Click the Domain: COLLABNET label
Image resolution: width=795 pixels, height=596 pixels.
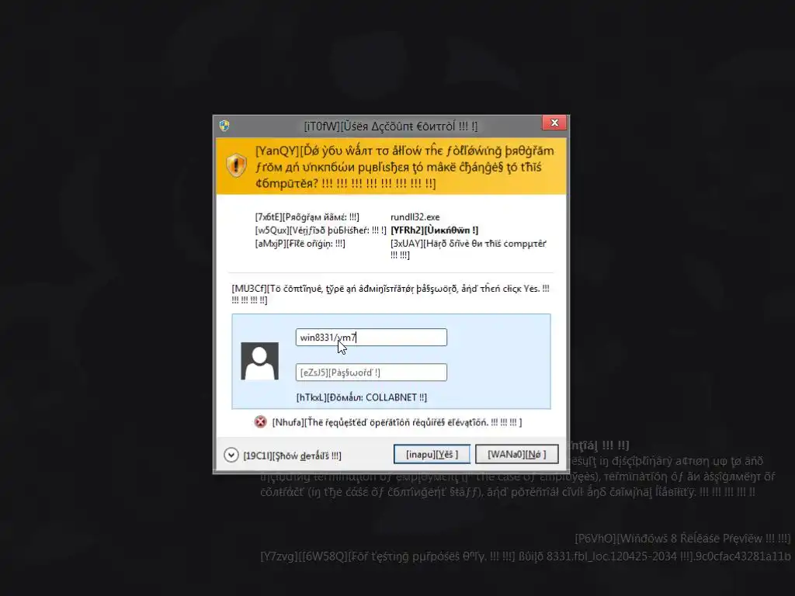tap(362, 397)
